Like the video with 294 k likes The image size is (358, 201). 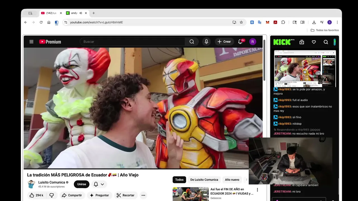coord(37,195)
